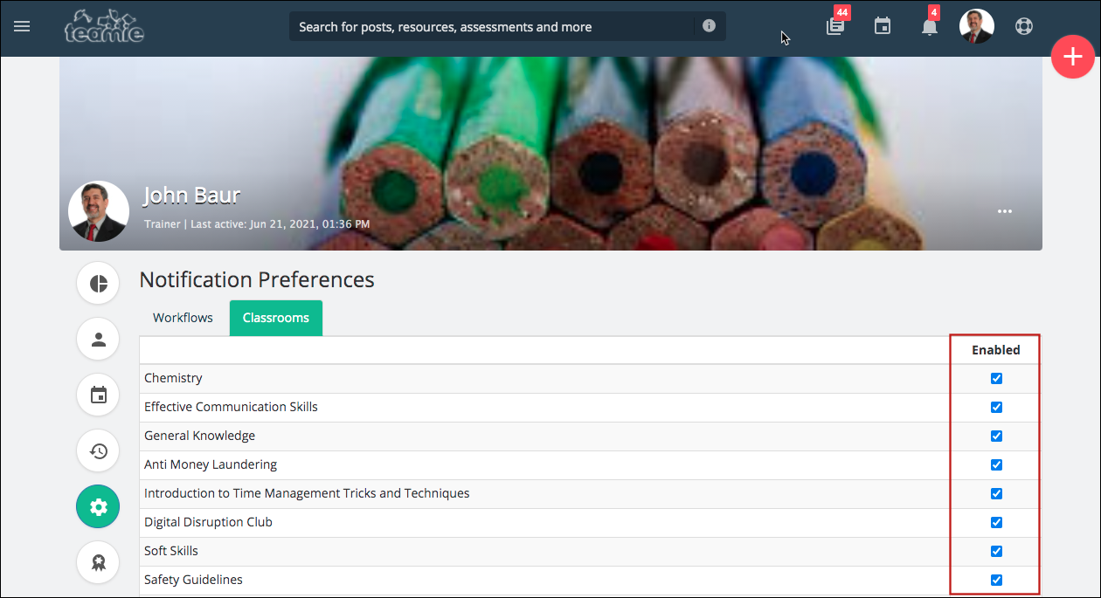Viewport: 1101px width, 598px height.
Task: Select the Classrooms tab
Action: (276, 318)
